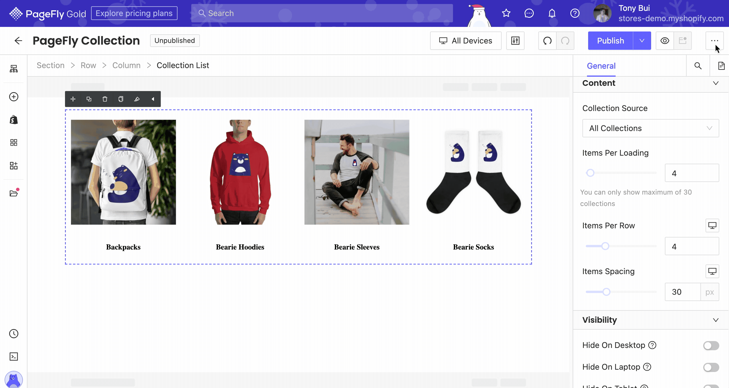The image size is (729, 388).
Task: Click the back arrow next to PageFly Collection
Action: [18, 41]
